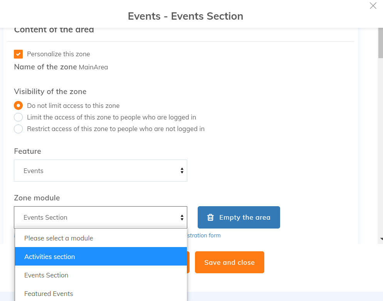The image size is (383, 301).
Task: Uncheck Personalize this zone checkbox
Action: click(x=18, y=54)
